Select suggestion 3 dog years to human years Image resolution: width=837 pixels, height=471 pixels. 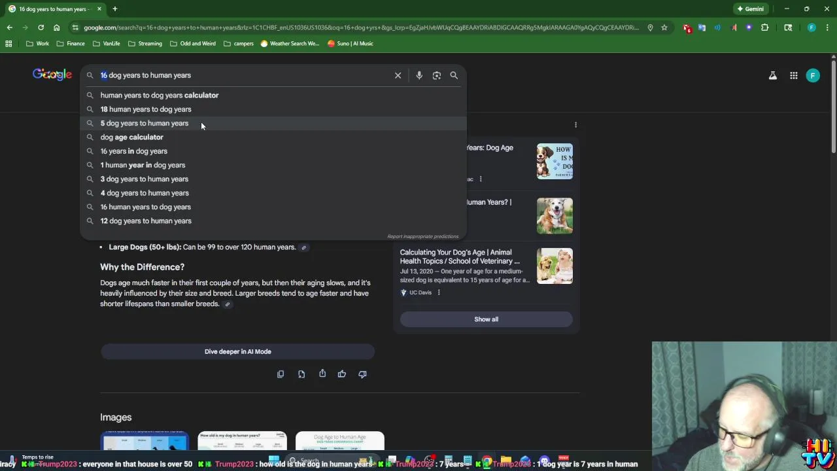tap(273, 179)
